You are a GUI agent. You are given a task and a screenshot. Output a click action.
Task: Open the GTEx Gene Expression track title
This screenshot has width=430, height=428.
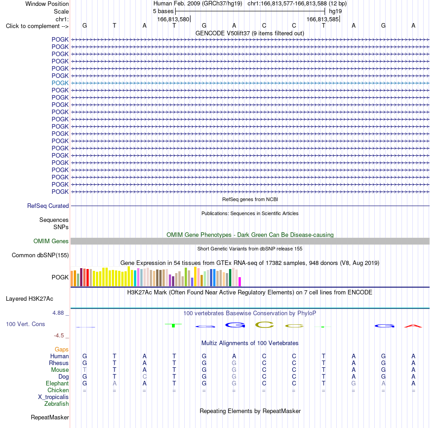point(250,263)
